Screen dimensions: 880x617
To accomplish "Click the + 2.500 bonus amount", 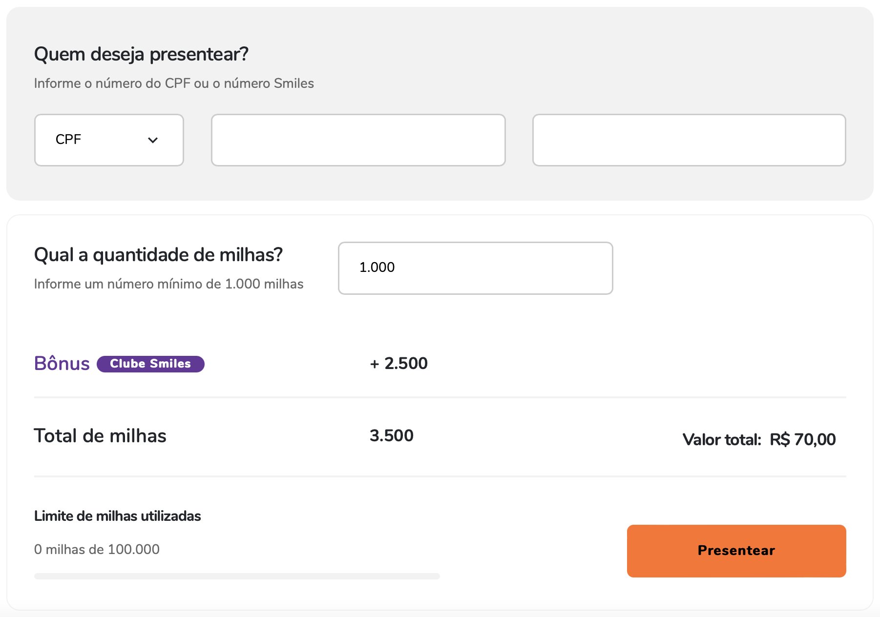I will pyautogui.click(x=398, y=363).
